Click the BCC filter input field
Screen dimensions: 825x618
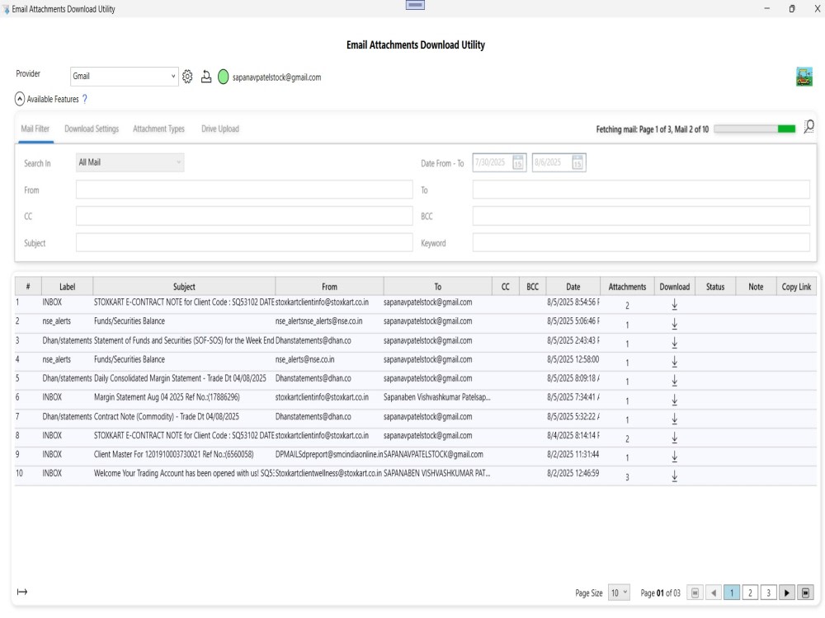(x=641, y=215)
